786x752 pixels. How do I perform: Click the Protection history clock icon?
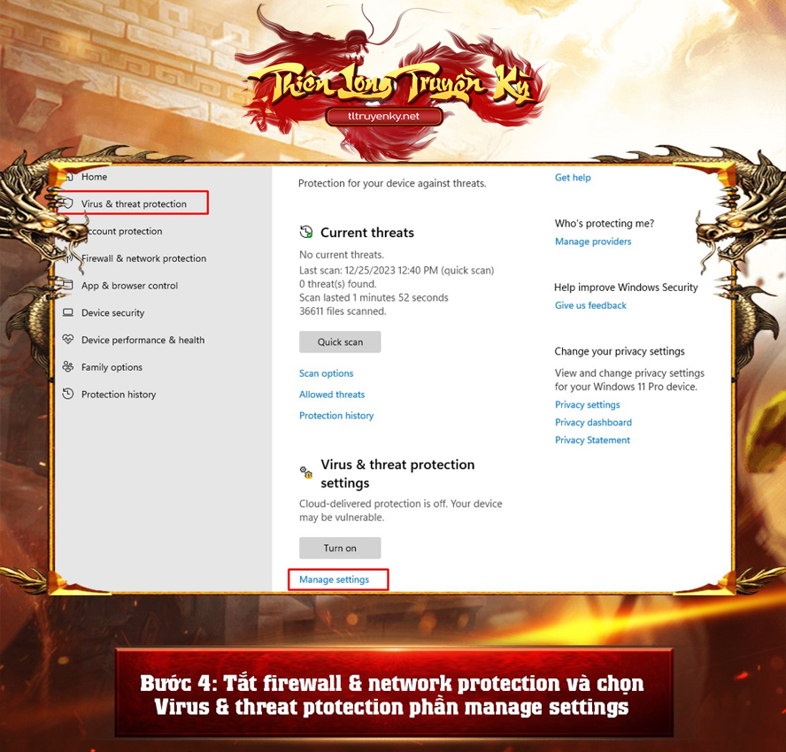point(67,394)
